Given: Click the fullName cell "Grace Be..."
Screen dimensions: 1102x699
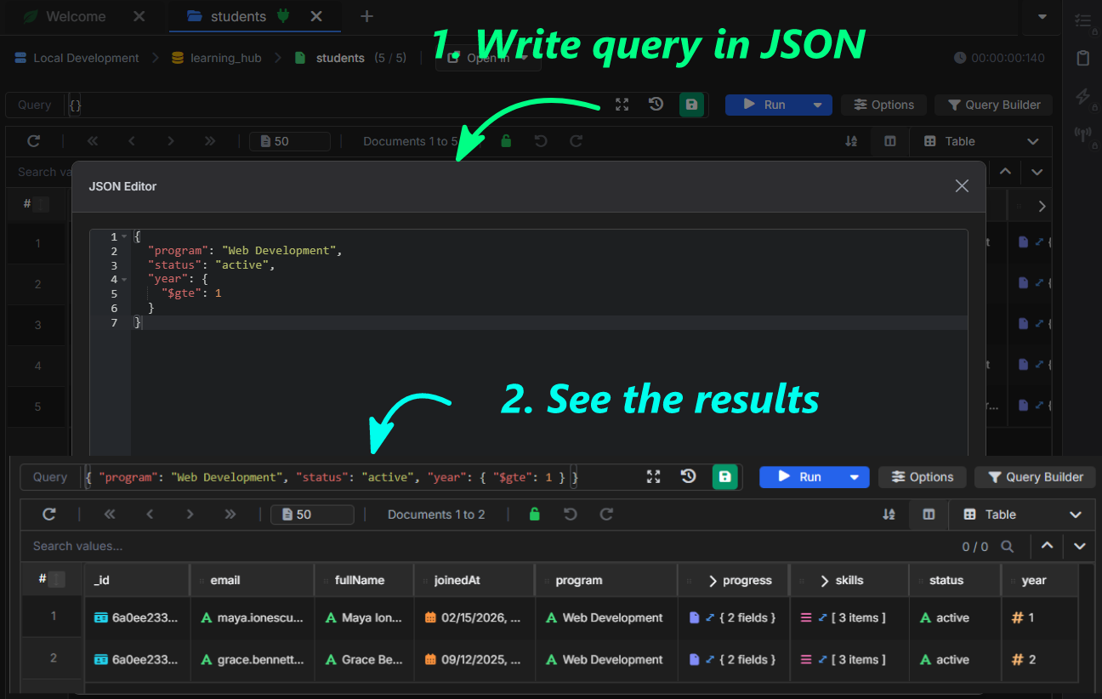Looking at the screenshot, I should pos(364,660).
